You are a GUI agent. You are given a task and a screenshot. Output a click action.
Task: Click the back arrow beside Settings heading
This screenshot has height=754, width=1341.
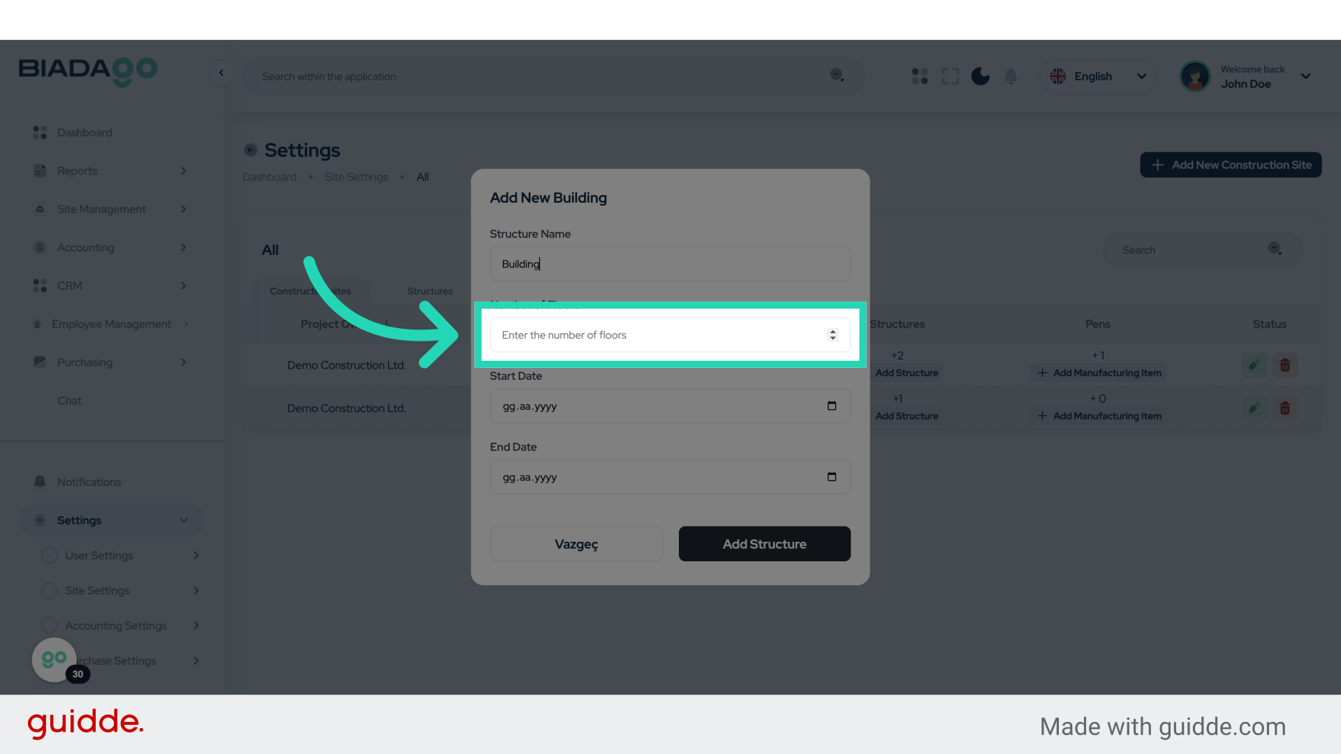tap(250, 150)
